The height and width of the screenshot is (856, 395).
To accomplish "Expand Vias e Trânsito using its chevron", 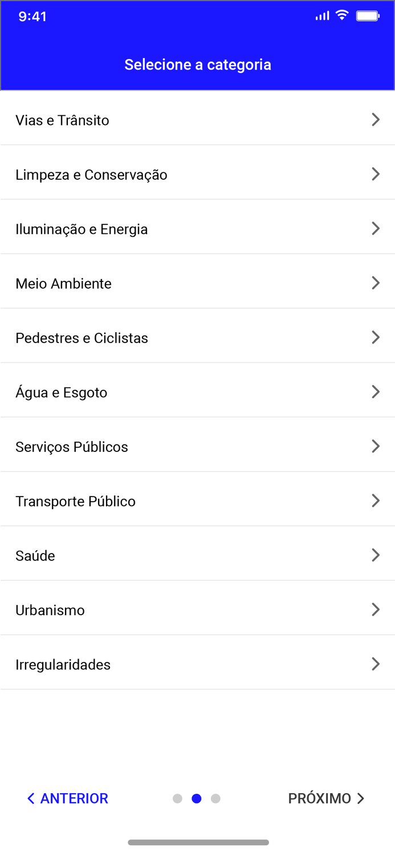I will (376, 119).
